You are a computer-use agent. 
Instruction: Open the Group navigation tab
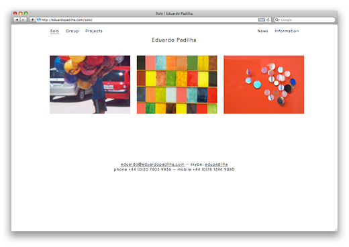click(72, 31)
